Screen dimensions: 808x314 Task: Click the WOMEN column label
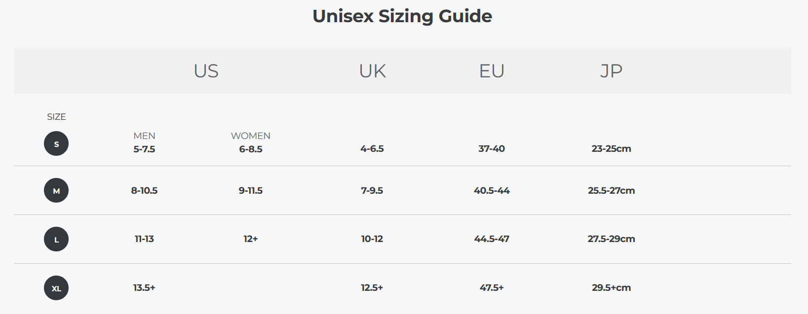(x=251, y=136)
